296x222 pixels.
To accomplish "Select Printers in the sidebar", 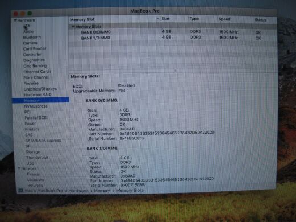I will (32, 129).
